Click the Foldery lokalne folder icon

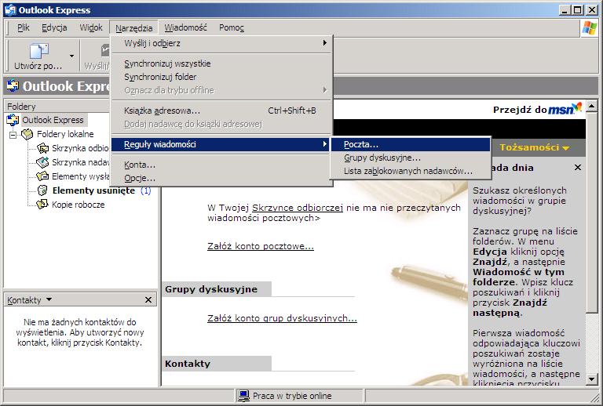27,134
